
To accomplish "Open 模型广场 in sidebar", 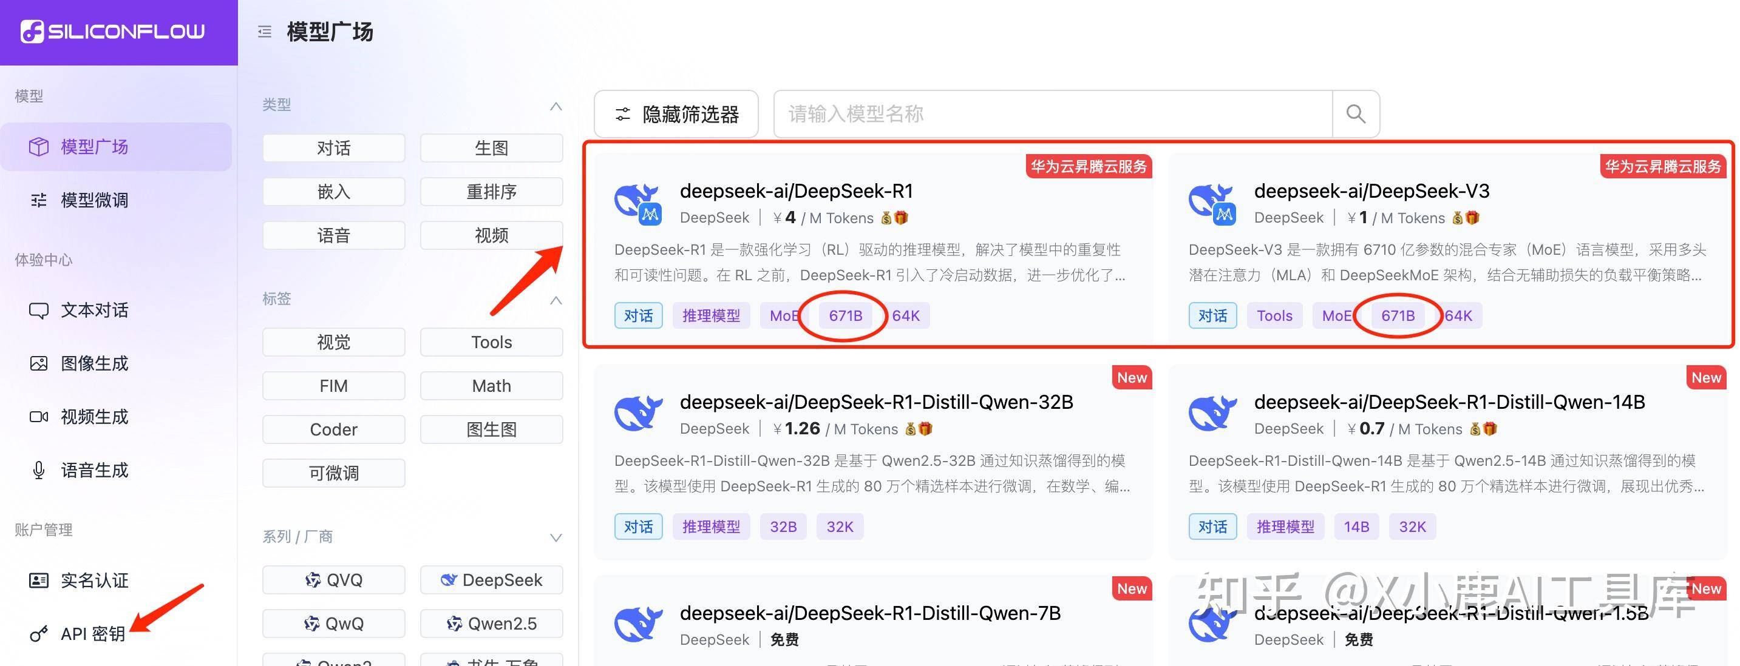I will tap(116, 146).
